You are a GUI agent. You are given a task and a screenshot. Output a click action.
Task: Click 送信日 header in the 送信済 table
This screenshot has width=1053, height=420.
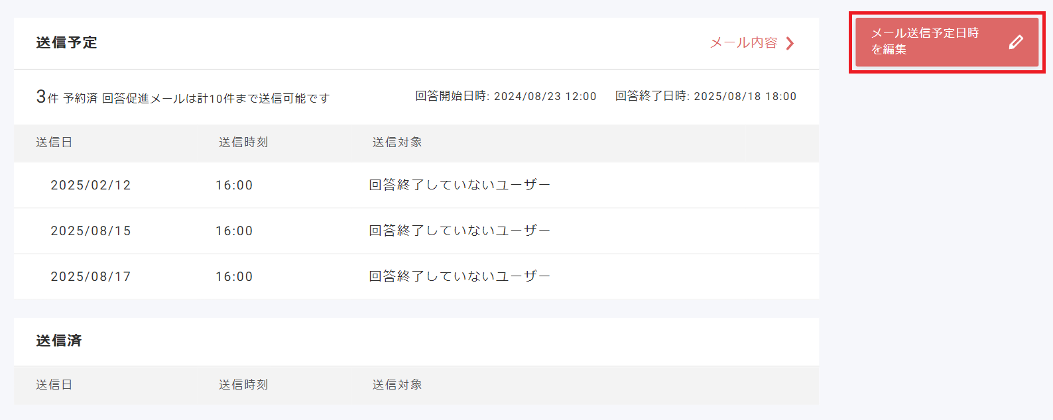pyautogui.click(x=55, y=385)
